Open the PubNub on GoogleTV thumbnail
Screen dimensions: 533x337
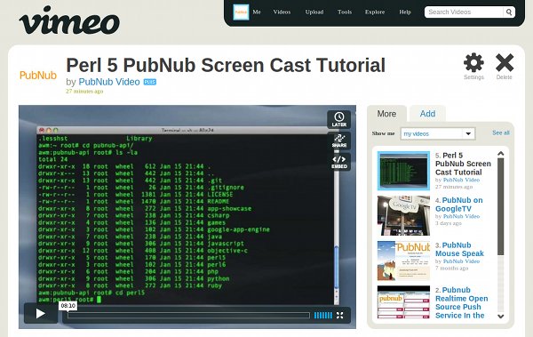pos(403,215)
